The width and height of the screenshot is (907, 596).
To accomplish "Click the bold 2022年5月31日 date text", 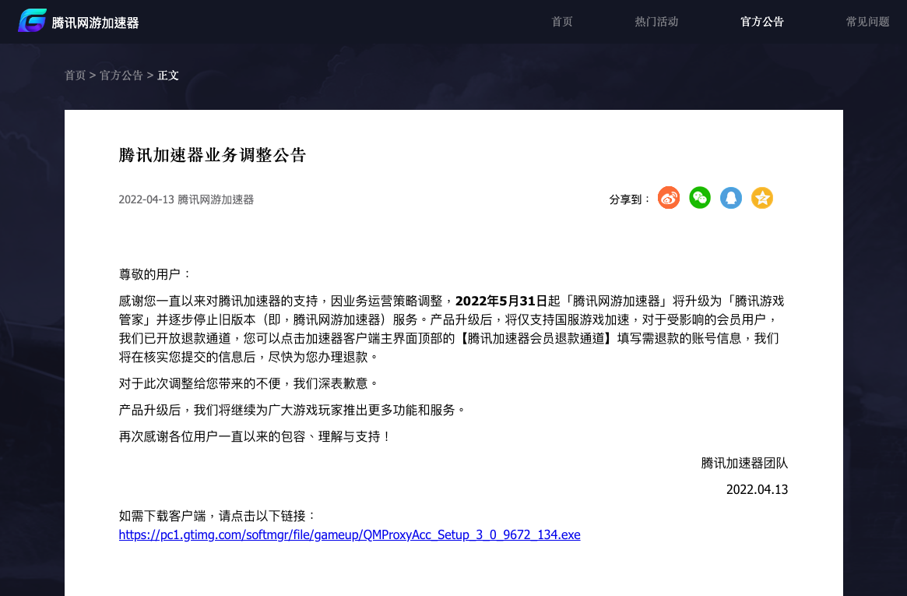I will coord(501,301).
